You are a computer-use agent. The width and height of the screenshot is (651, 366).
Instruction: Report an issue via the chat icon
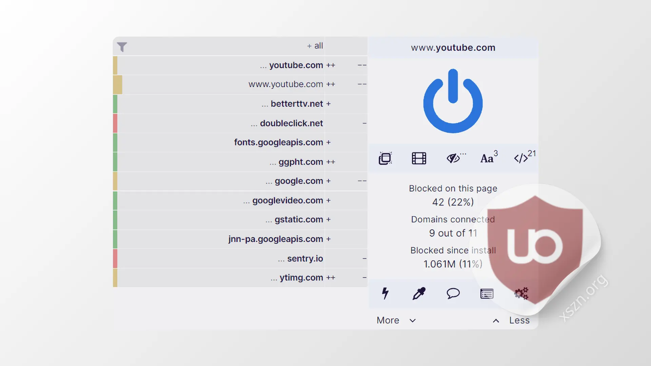point(453,293)
